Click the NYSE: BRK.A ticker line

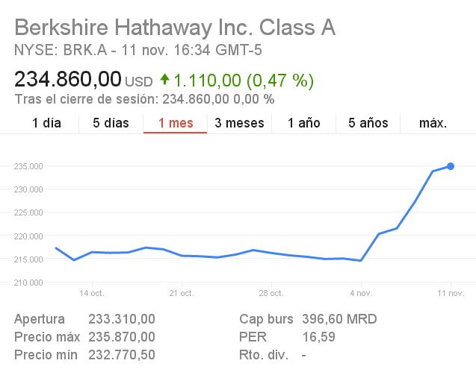coord(138,51)
